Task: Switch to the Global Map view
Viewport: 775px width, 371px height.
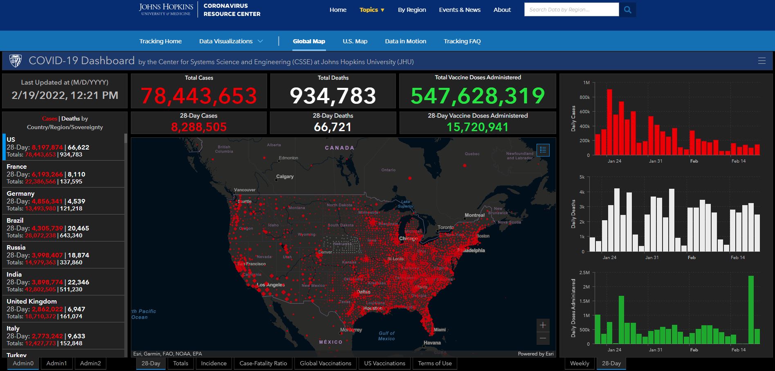Action: pos(309,41)
